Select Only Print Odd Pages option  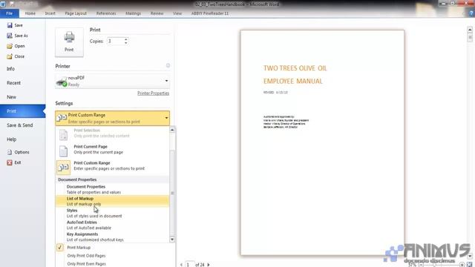[x=86, y=256]
